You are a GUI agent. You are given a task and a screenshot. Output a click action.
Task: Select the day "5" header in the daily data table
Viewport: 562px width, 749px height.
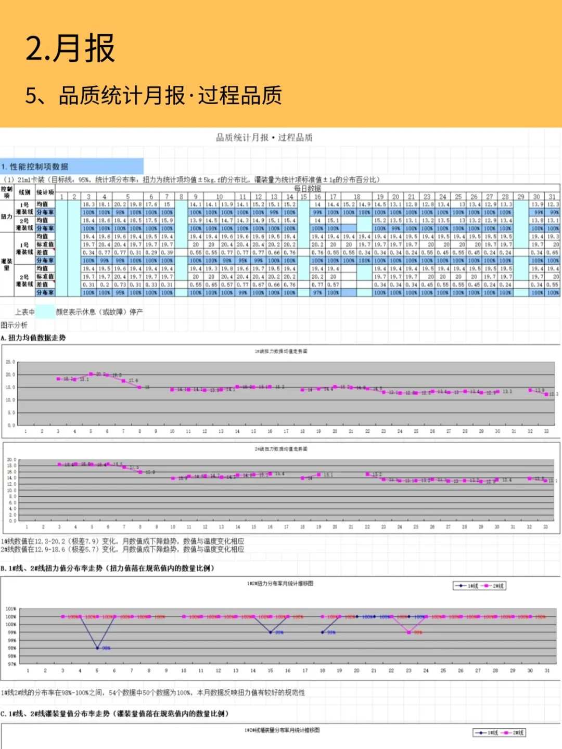pyautogui.click(x=127, y=197)
